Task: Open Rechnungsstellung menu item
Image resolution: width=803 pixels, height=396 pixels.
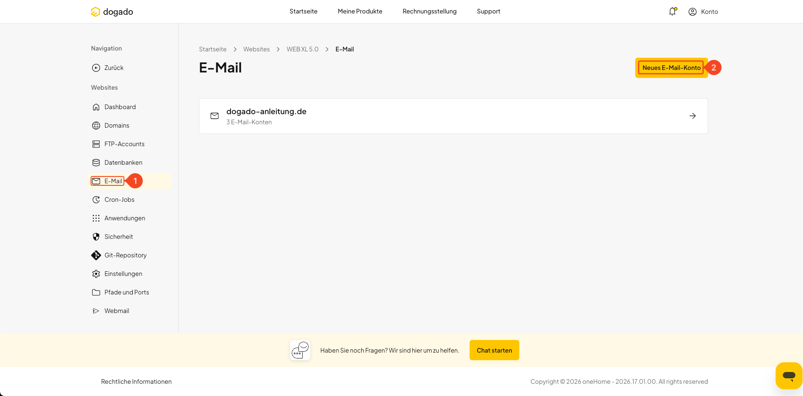Action: pos(430,11)
